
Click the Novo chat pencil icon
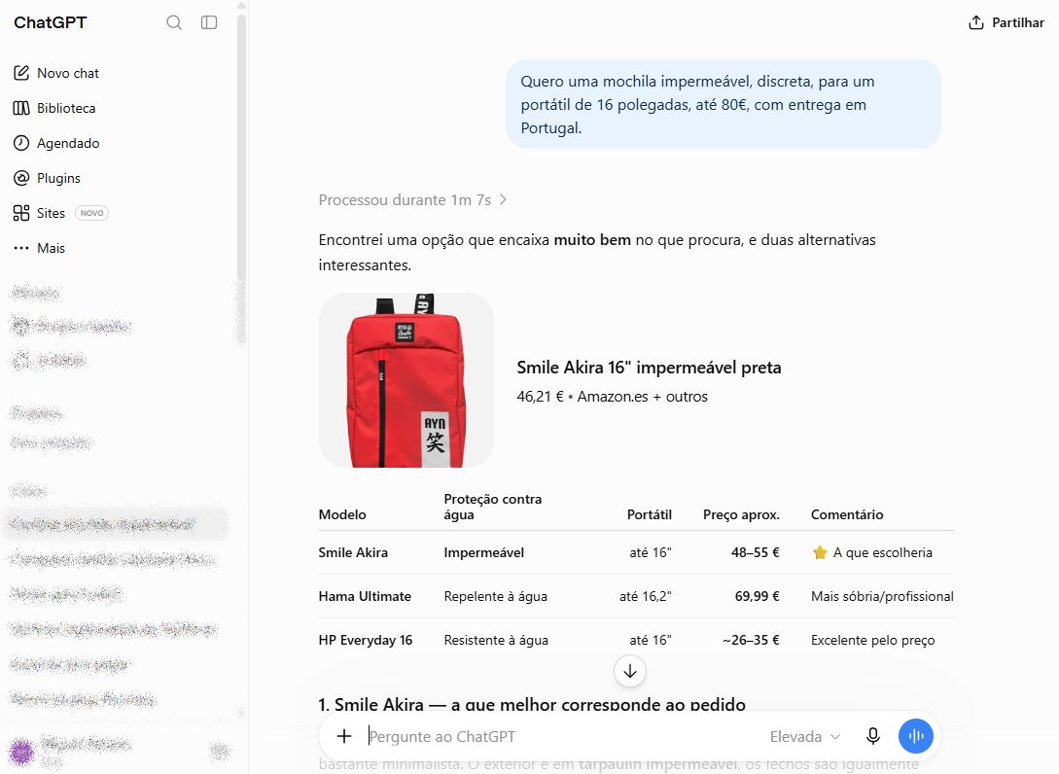coord(21,73)
